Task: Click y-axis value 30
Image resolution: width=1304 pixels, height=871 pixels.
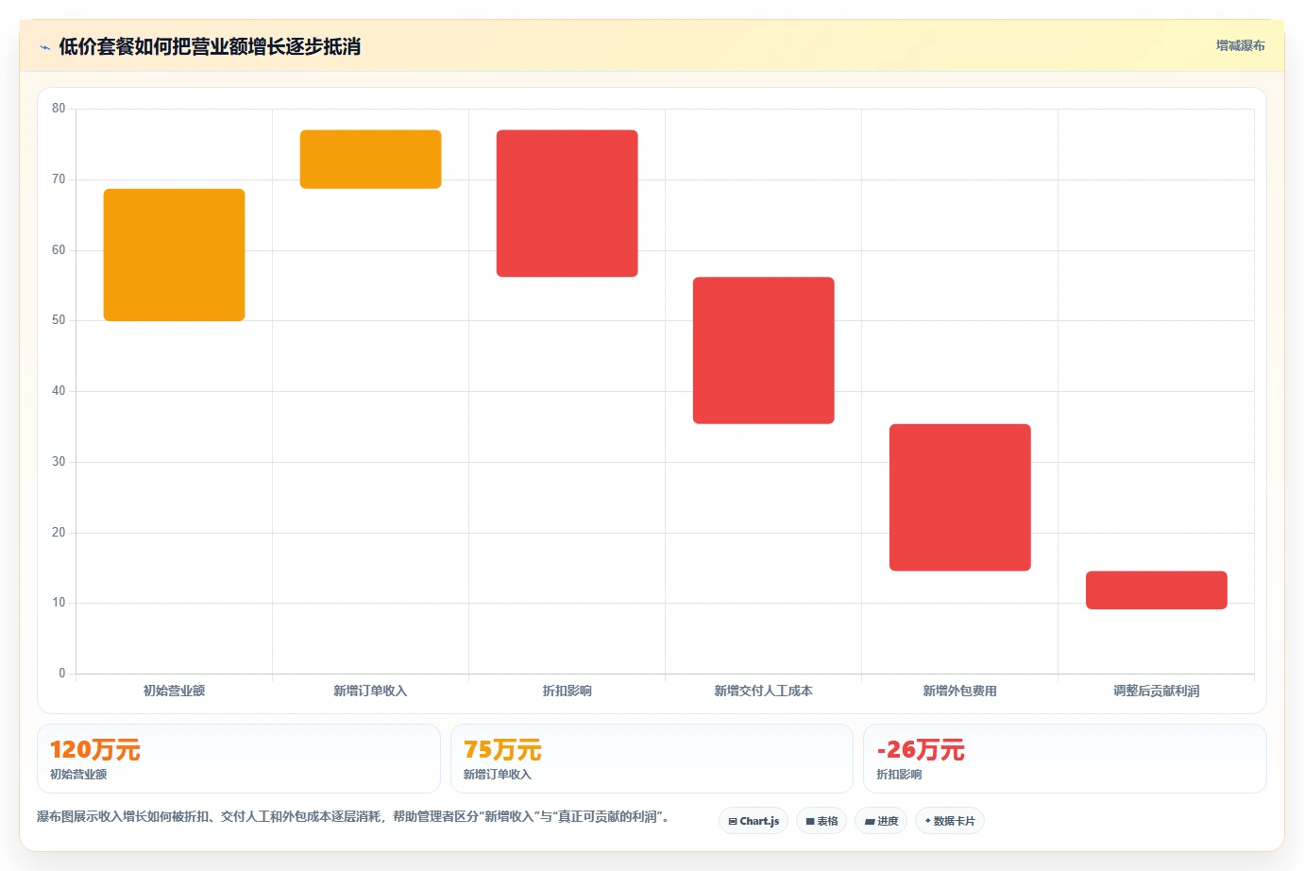Action: coord(59,462)
